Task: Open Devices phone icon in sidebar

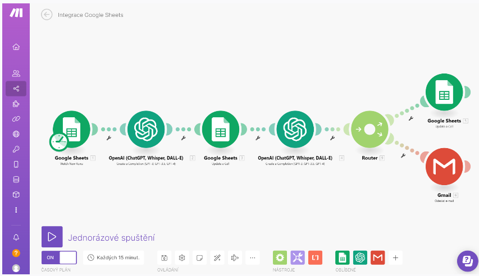Action: coord(16,164)
